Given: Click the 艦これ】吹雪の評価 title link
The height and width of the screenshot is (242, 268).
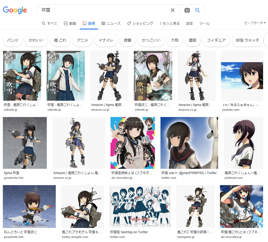Looking at the screenshot, I should [195, 232].
